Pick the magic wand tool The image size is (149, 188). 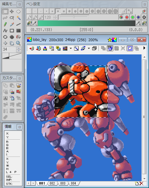point(18,18)
